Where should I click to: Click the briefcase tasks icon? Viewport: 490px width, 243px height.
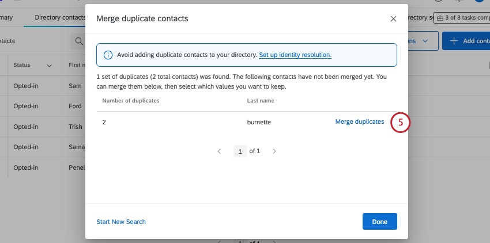tap(440, 18)
